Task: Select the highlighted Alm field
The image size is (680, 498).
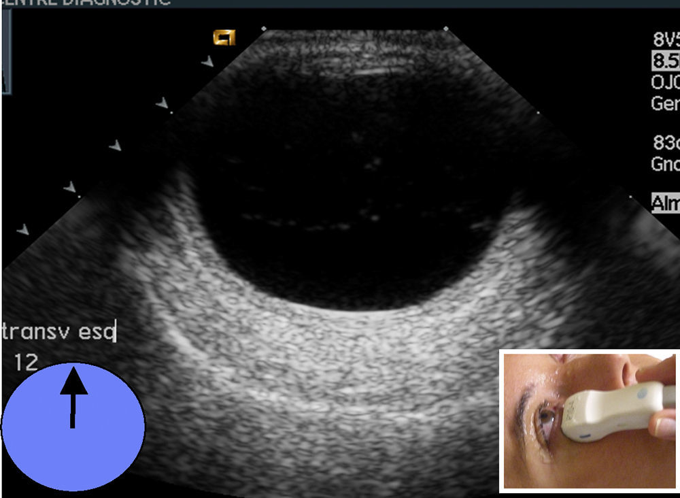Action: (x=665, y=203)
